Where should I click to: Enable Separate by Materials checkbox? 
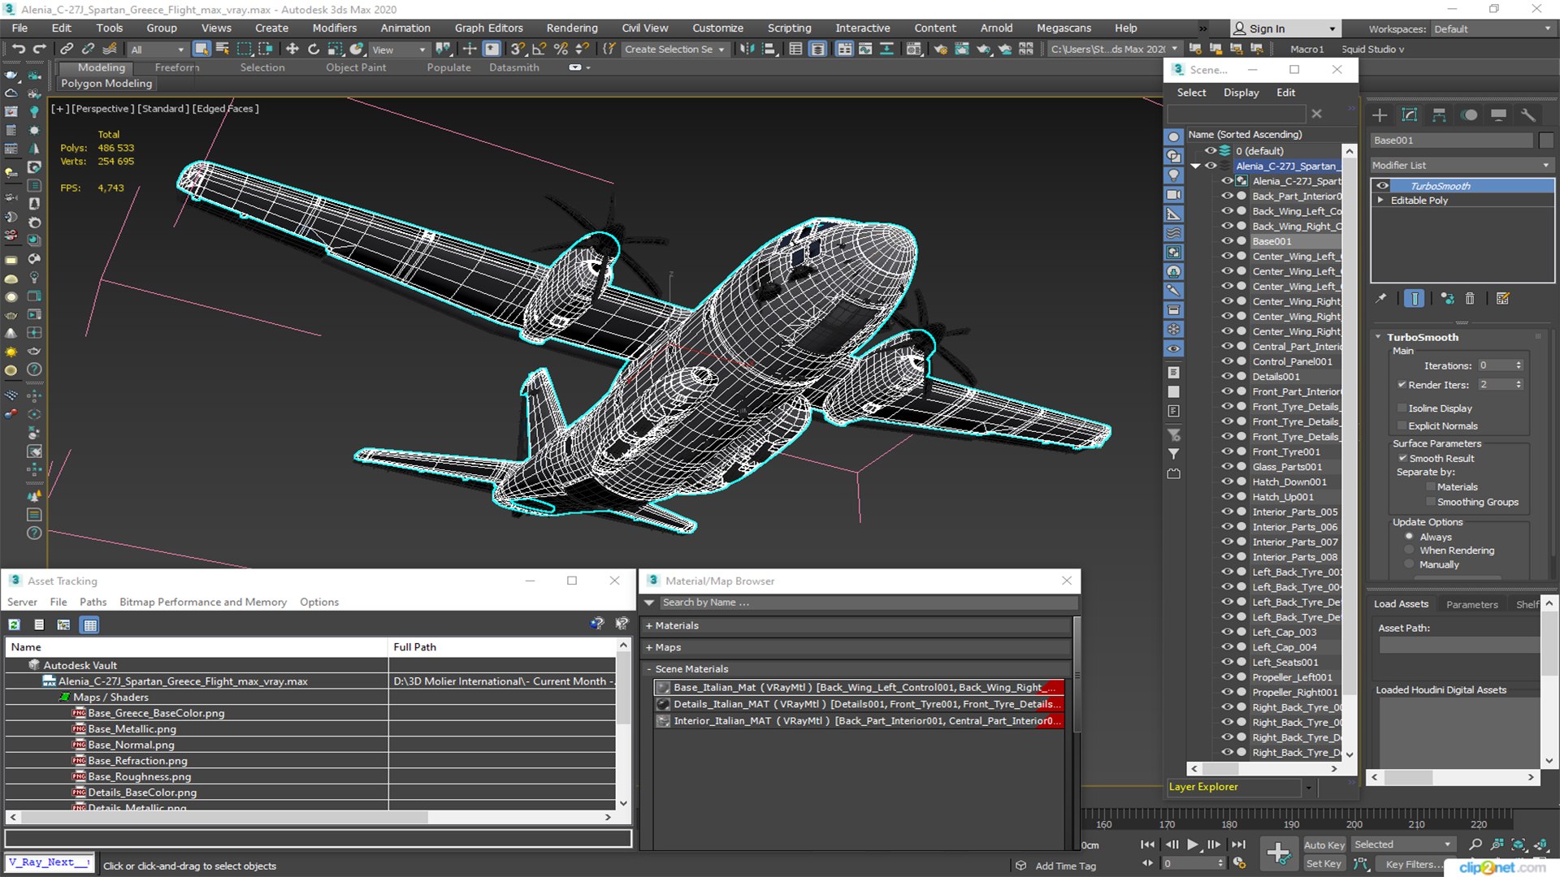click(x=1430, y=487)
